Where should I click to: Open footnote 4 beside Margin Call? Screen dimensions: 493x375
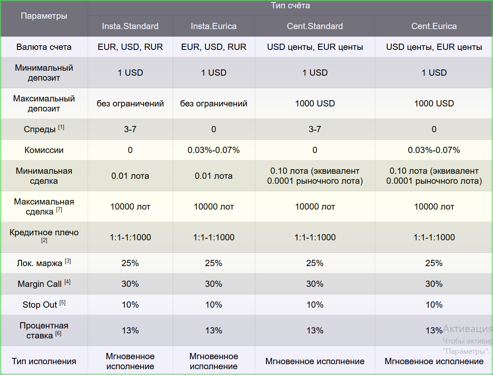[x=67, y=282]
